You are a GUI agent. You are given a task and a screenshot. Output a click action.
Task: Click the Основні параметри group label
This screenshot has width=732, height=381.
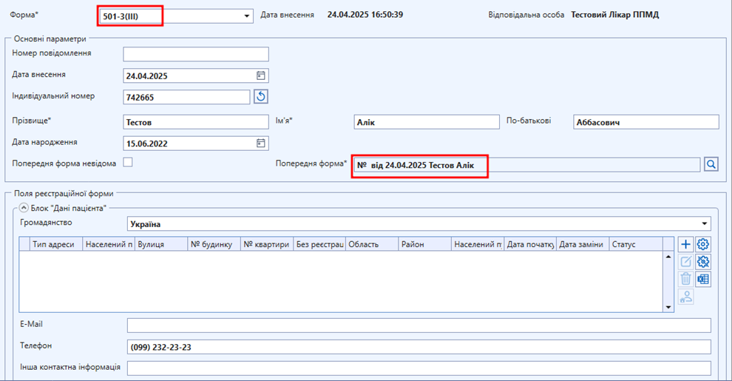[x=50, y=38]
